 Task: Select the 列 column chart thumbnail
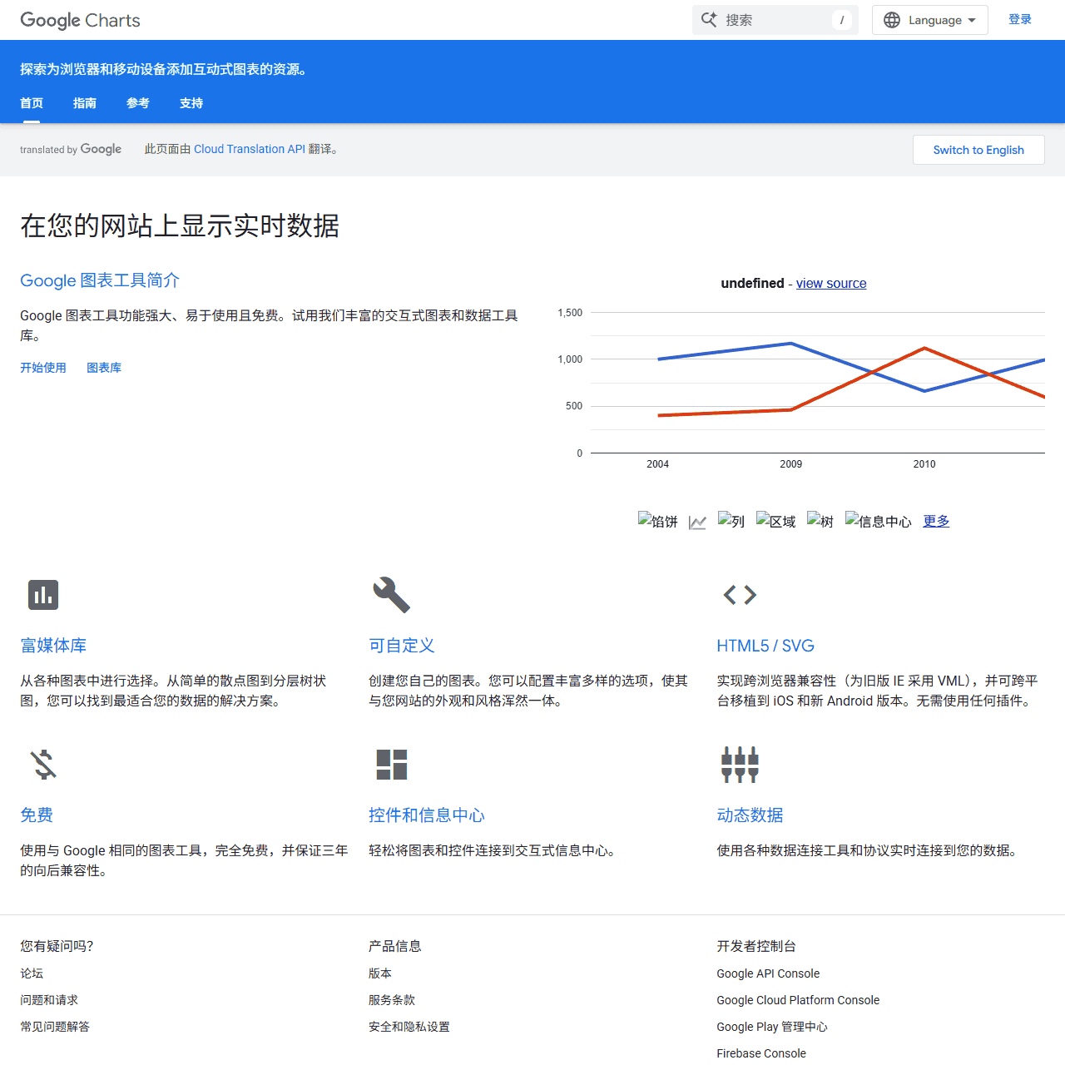point(731,520)
